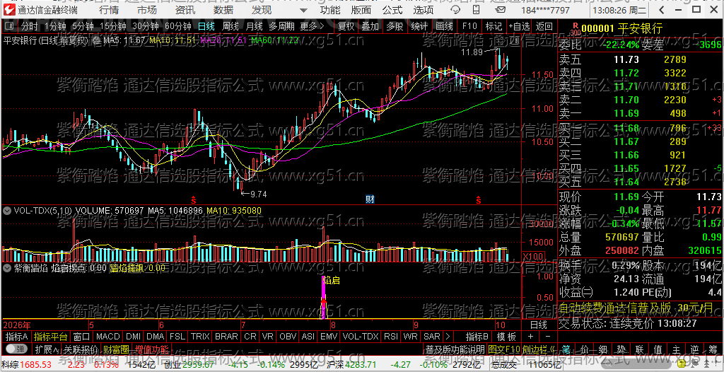Open the 资讯 menu
This screenshot has width=724, height=372.
185,10
